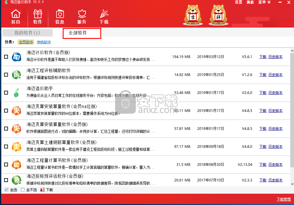
Task: Download 海迈投标预评估软件(会员版)
Action: [263, 180]
